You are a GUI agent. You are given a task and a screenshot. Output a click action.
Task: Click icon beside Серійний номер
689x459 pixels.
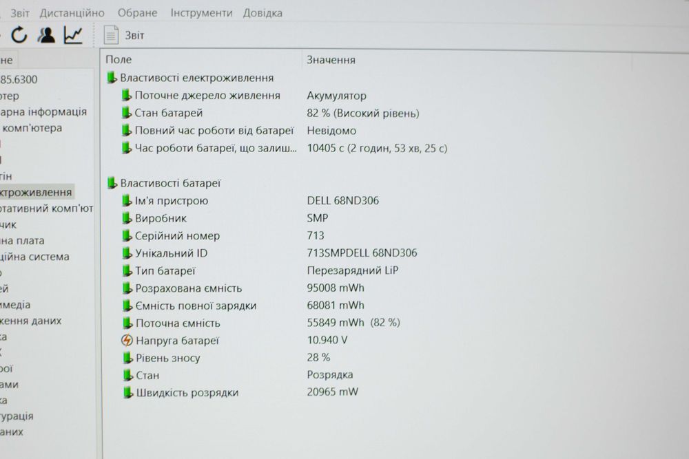coord(127,235)
